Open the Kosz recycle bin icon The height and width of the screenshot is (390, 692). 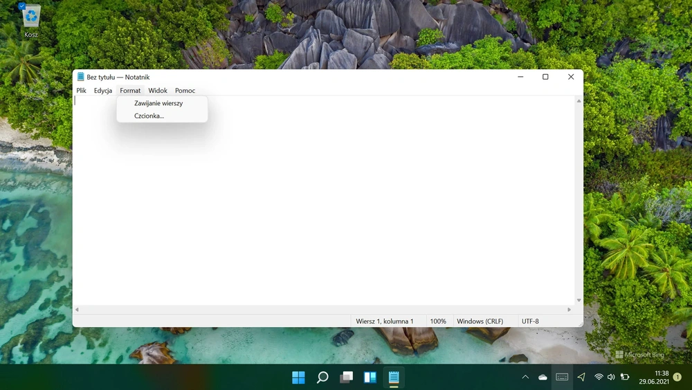coord(31,21)
